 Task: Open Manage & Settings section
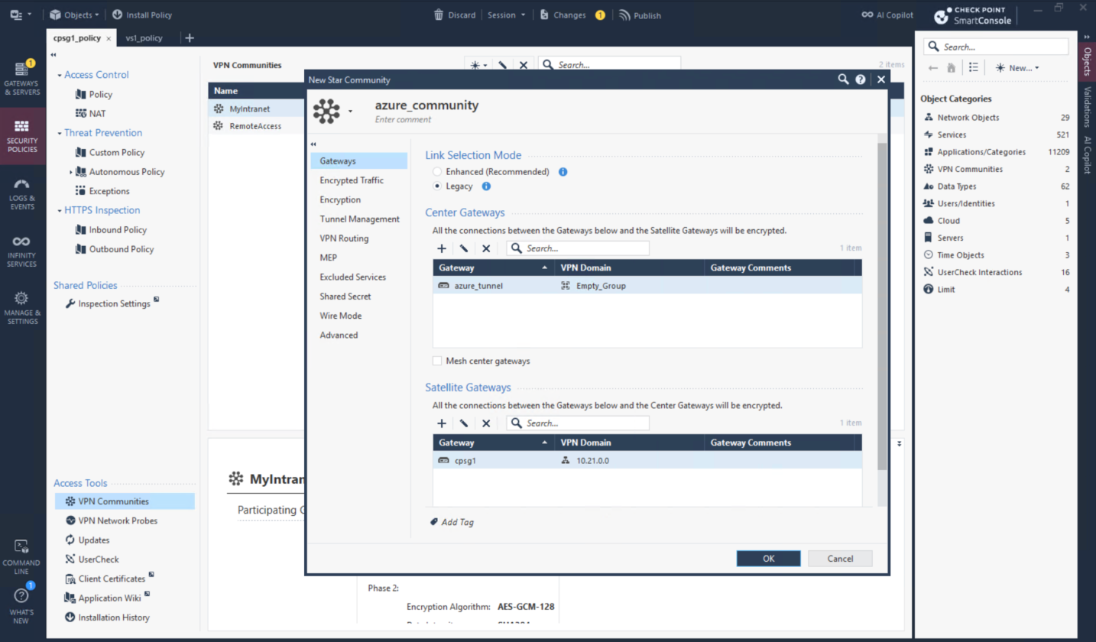point(21,308)
